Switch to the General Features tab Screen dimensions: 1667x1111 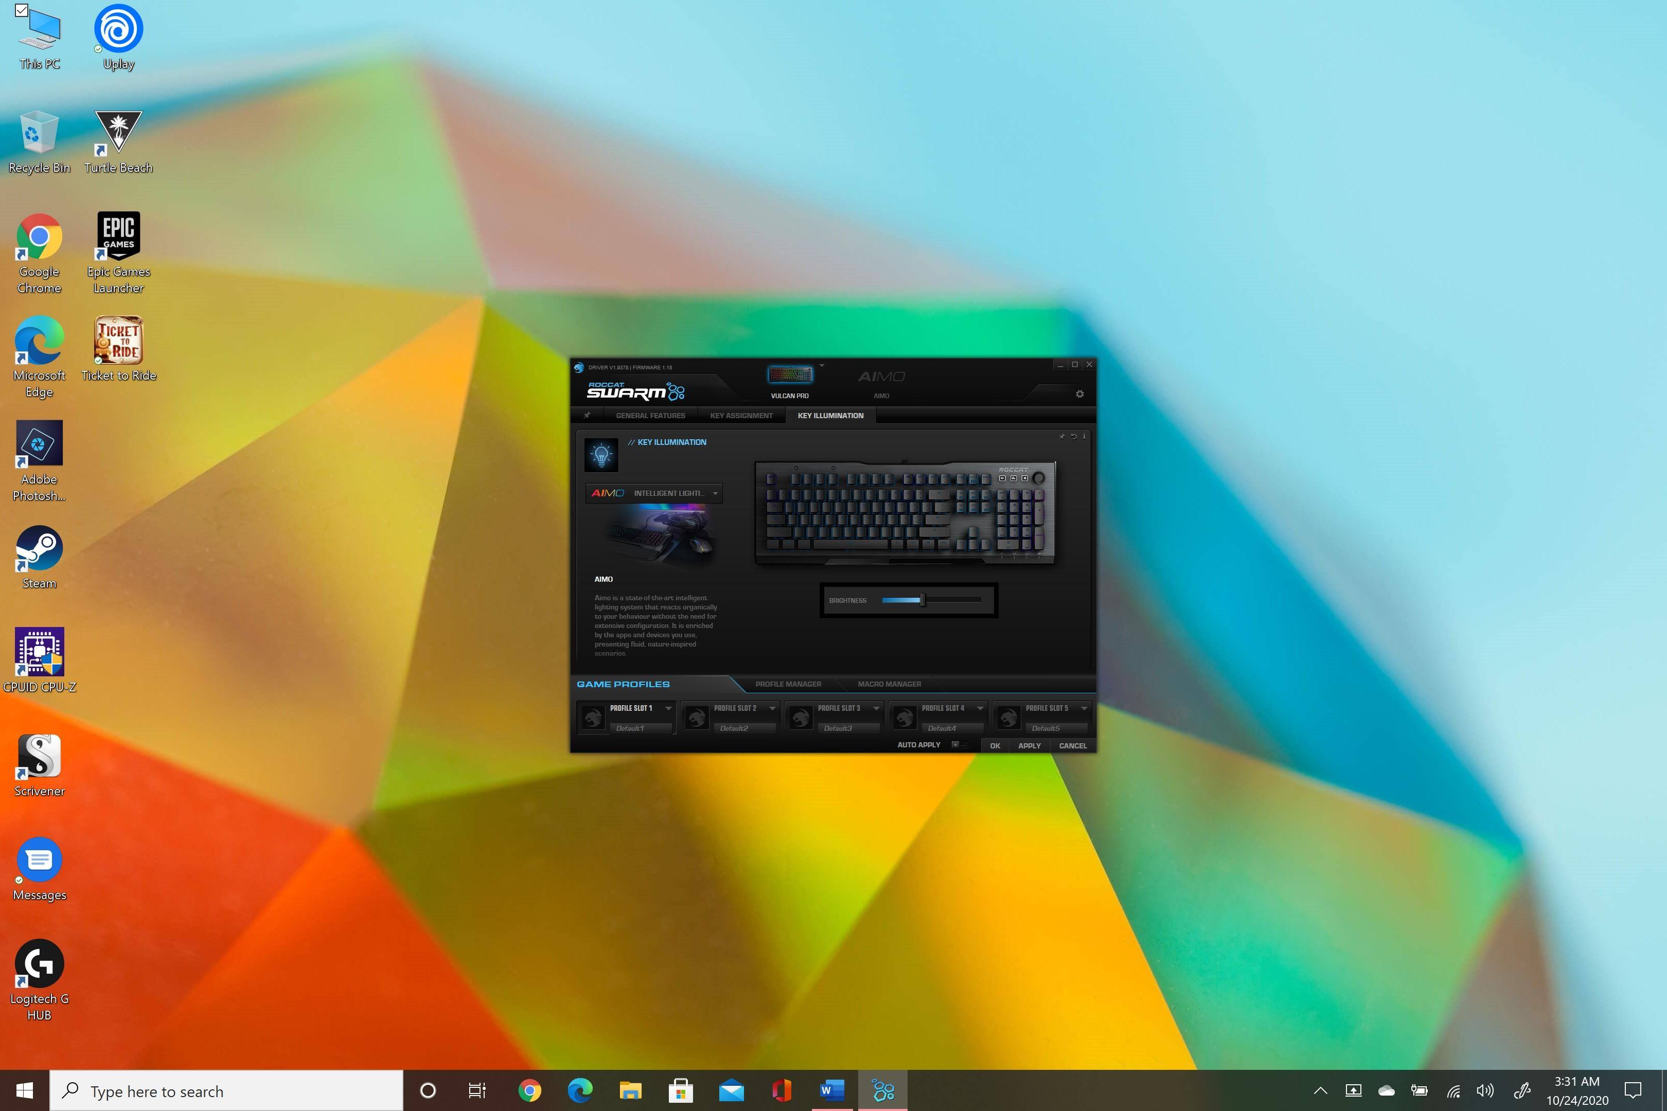651,415
